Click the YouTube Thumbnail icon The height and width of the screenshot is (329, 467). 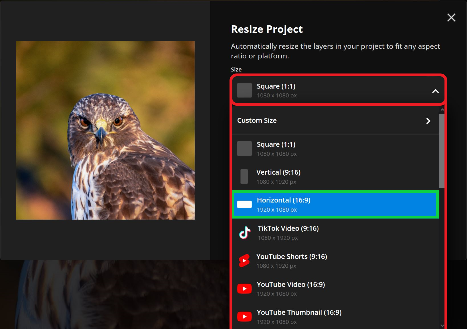(244, 316)
